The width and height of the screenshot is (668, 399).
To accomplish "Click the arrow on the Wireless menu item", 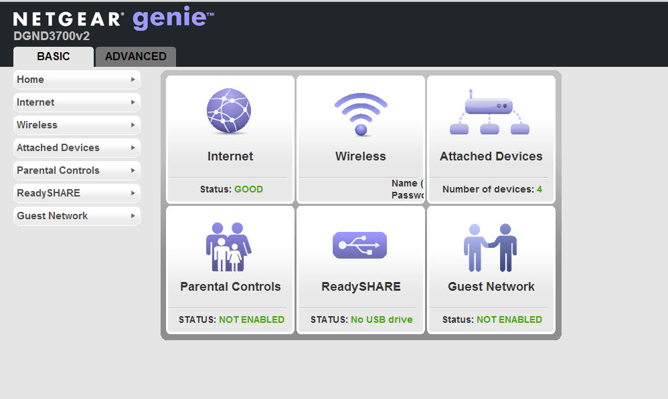I will click(x=133, y=125).
